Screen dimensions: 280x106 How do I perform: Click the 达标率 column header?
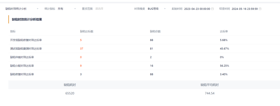[224, 31]
